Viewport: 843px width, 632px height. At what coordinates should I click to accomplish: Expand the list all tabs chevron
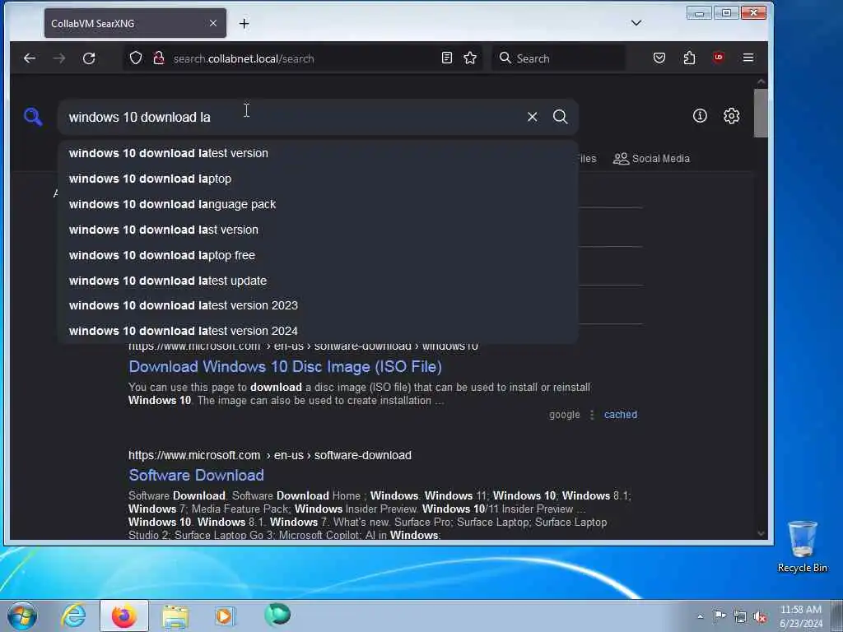point(636,22)
